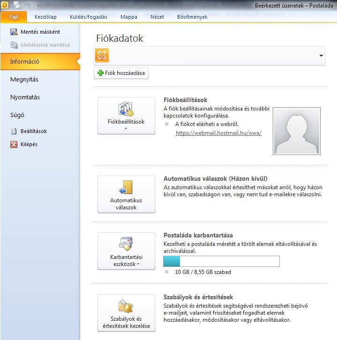Click the Mellékletek mentése paperclip icon
The height and width of the screenshot is (340, 337).
[x=14, y=45]
